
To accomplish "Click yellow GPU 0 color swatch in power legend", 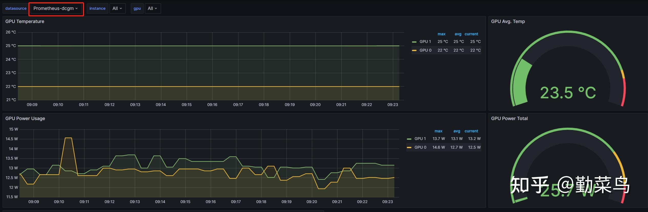I will [x=409, y=148].
